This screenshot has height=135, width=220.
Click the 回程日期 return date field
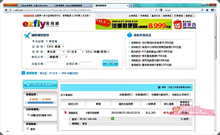(x=86, y=64)
